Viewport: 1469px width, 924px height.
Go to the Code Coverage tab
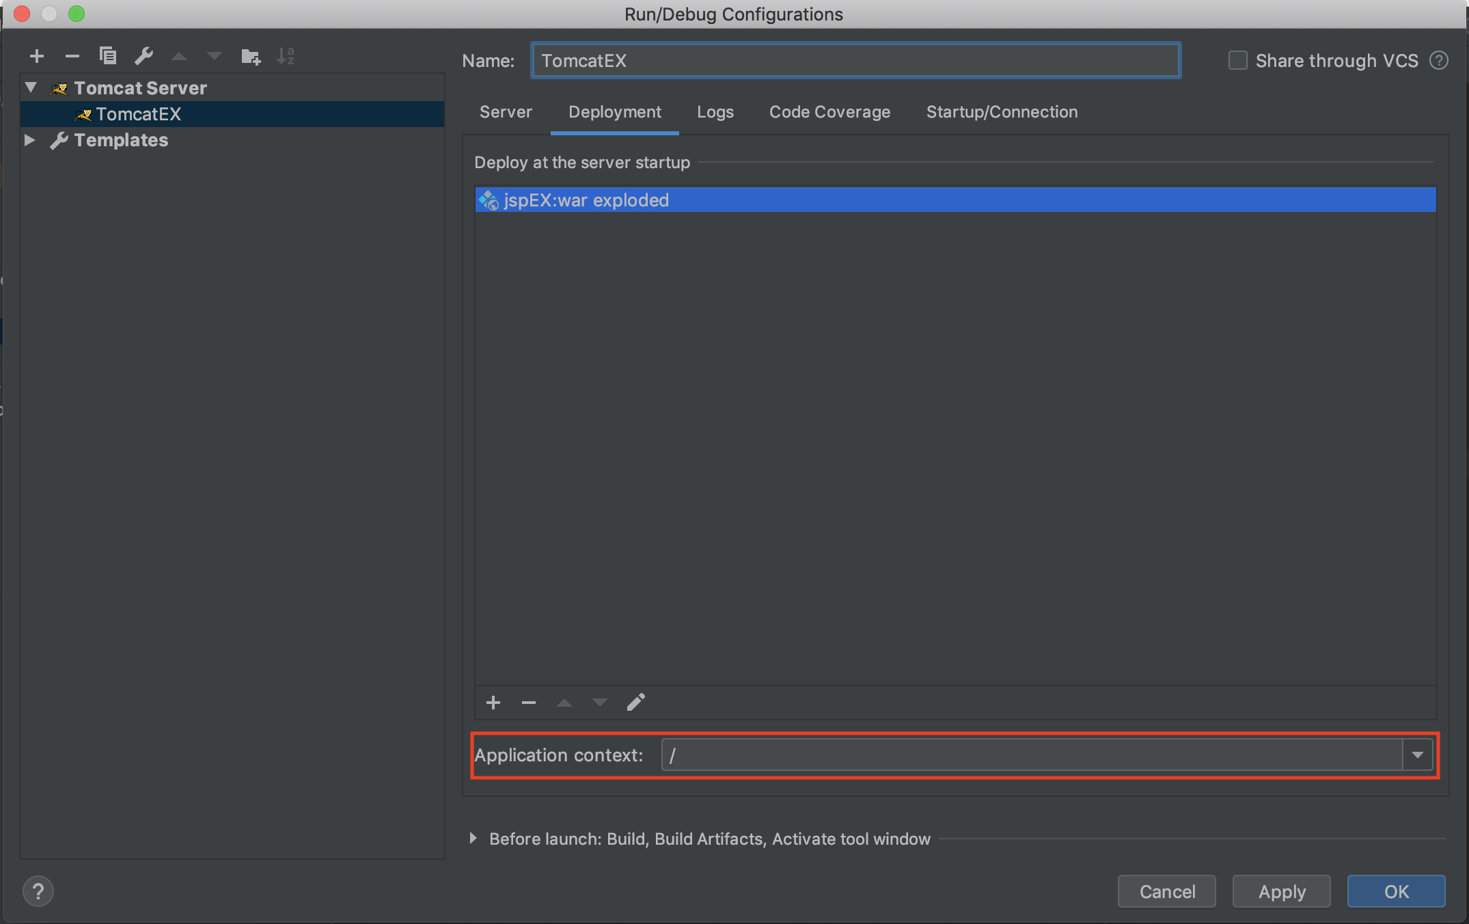[829, 112]
